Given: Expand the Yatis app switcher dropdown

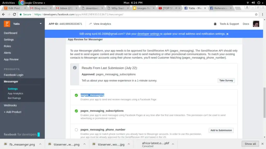Looking at the screenshot, I should pyautogui.click(x=41, y=24).
